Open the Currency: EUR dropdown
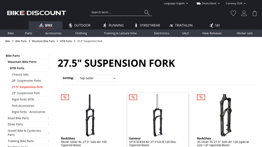The image size is (262, 147). (x=235, y=3)
